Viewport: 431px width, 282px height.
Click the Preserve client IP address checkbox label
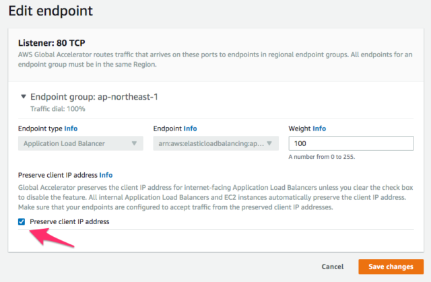pos(69,221)
